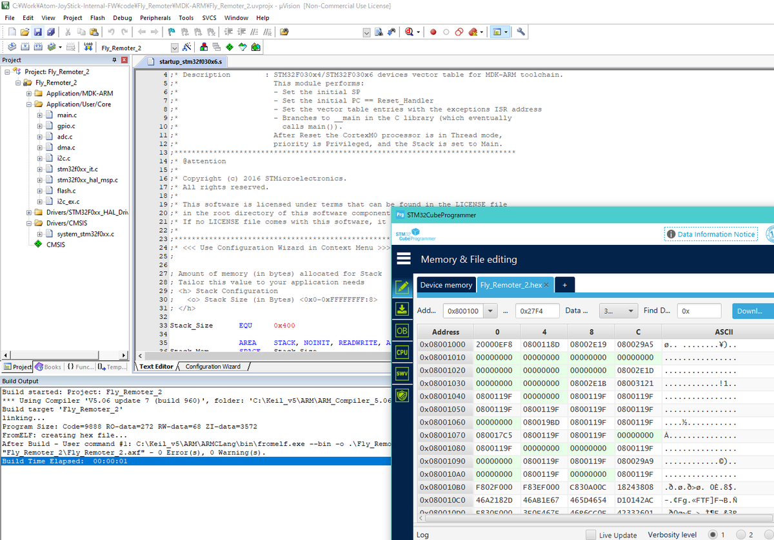774x540 pixels.
Task: Open the shield security sidebar icon
Action: 402,396
